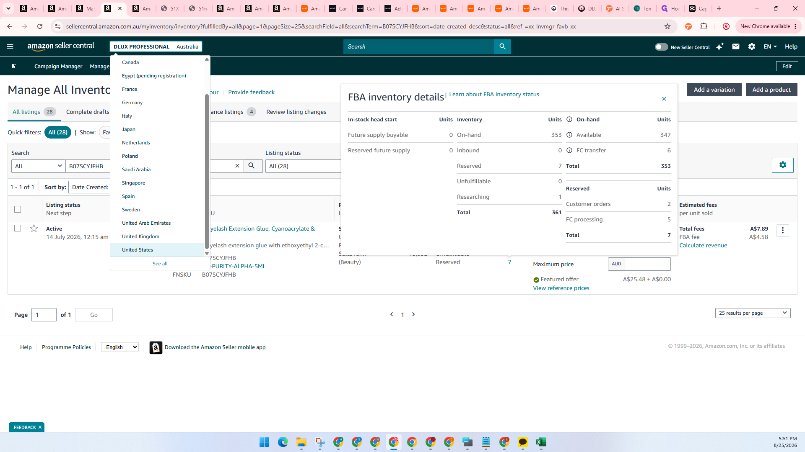Click Add a variation button

714,90
